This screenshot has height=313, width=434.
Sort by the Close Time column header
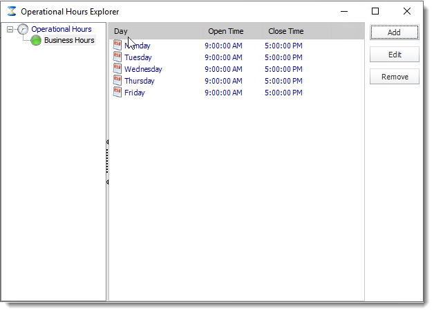(285, 31)
